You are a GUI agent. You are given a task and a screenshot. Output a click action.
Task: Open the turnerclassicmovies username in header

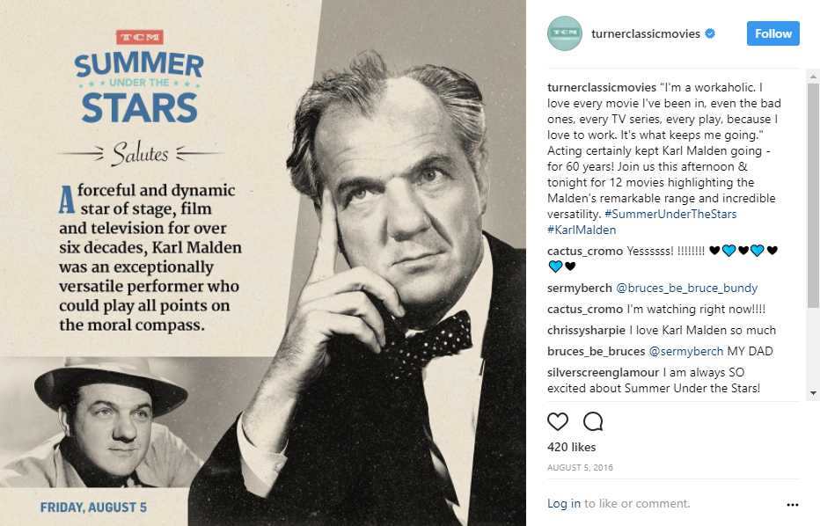646,34
